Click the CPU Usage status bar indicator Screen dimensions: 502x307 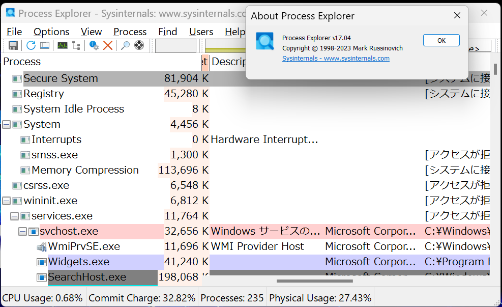(x=42, y=297)
